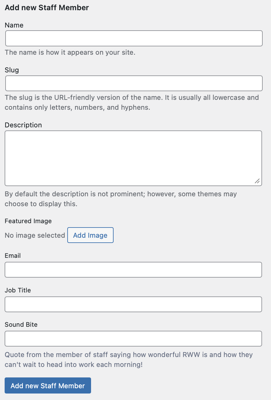This screenshot has width=271, height=400.
Task: Click the Description box resize handle
Action: (257, 181)
